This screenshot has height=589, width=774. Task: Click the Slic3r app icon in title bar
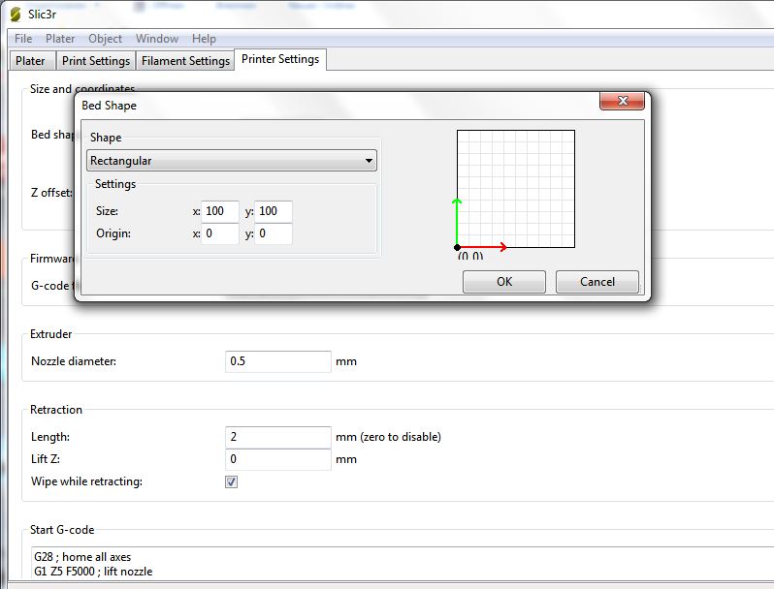16,15
